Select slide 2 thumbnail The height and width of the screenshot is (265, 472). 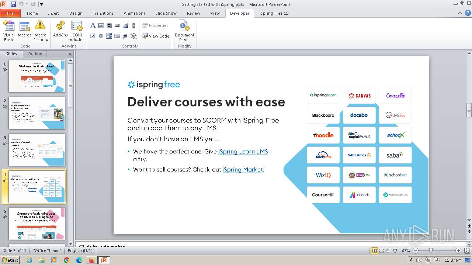pos(37,113)
